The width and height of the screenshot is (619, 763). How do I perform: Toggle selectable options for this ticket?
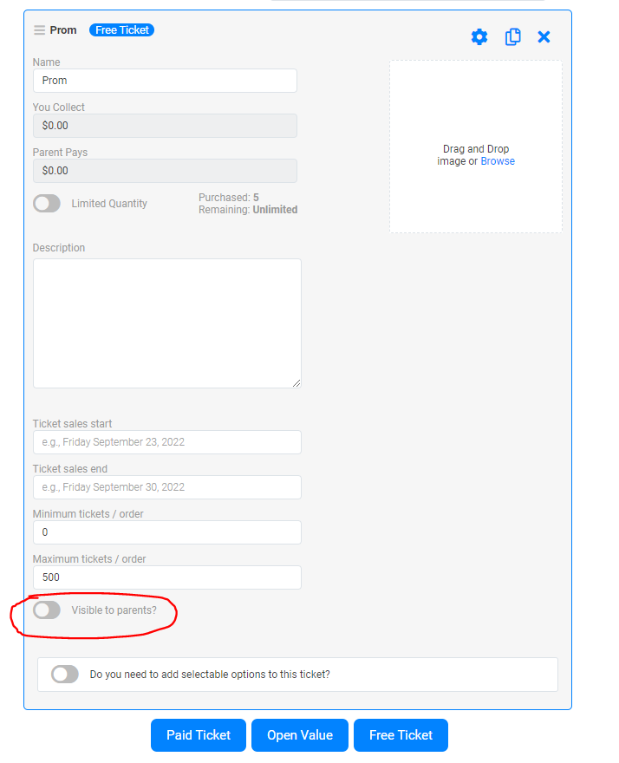[x=65, y=675]
